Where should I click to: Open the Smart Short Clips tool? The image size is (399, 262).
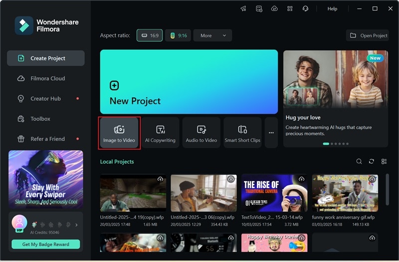pos(242,132)
